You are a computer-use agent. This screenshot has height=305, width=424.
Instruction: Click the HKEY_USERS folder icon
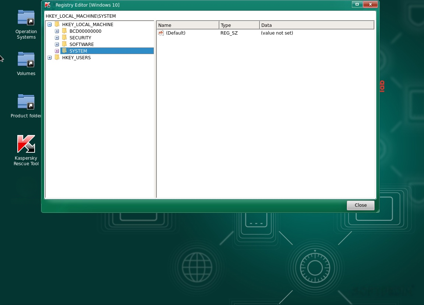[x=57, y=57]
